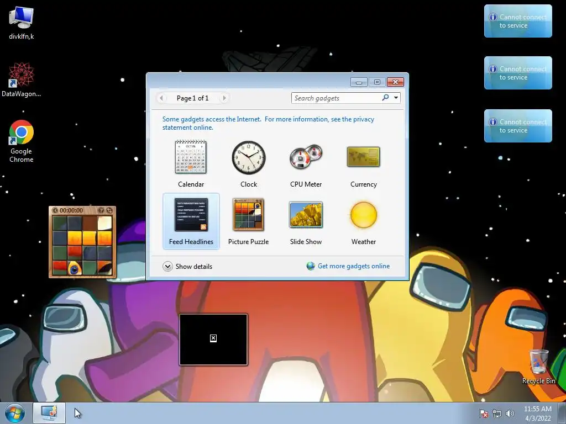The width and height of the screenshot is (566, 424).
Task: Open the divklfn,k computer icon
Action: (22, 23)
